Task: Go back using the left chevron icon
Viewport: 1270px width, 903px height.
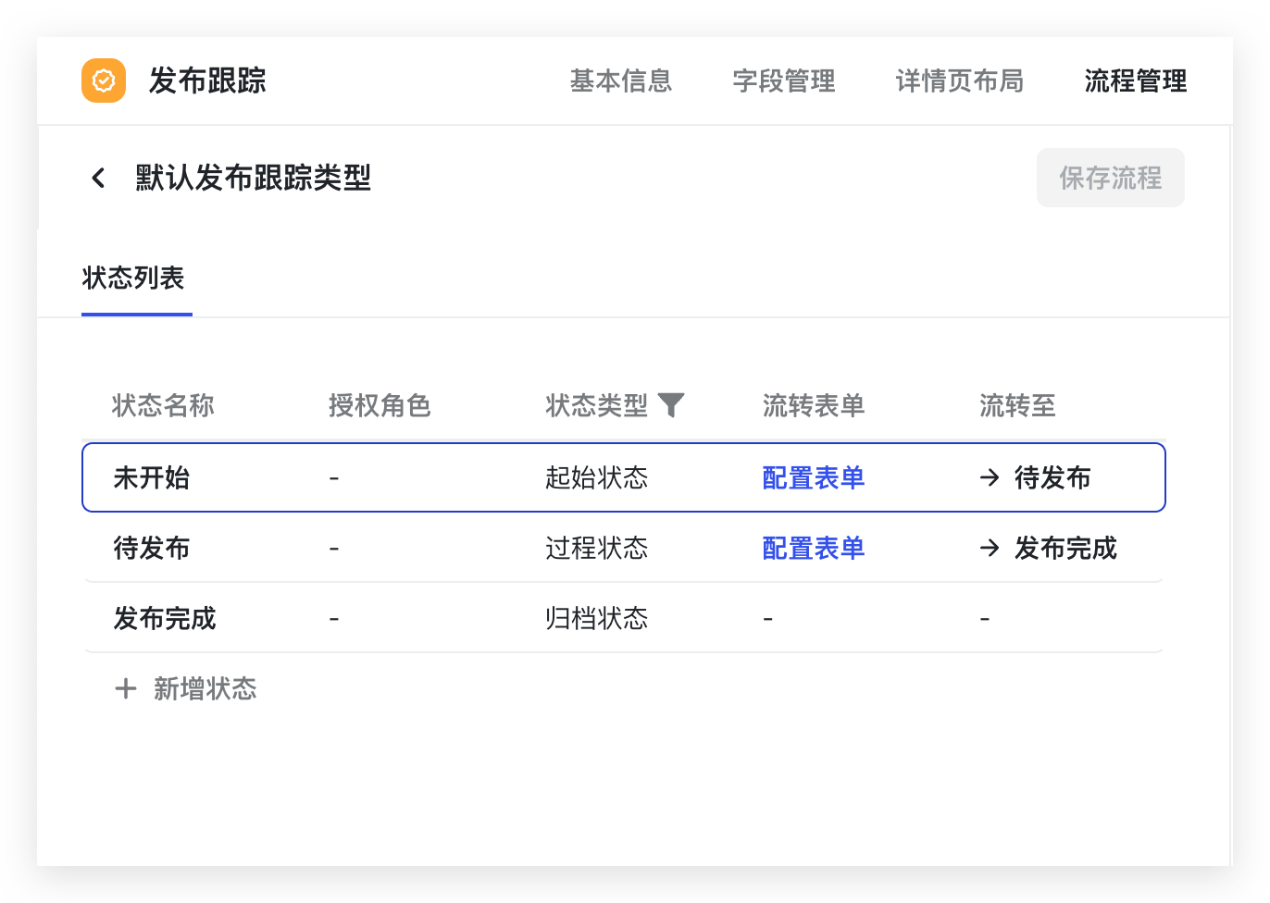Action: [98, 178]
